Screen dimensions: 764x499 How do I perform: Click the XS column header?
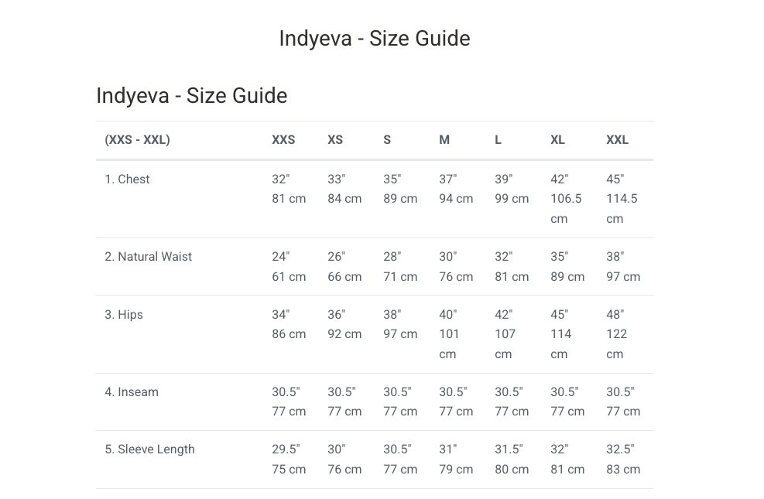coord(335,140)
